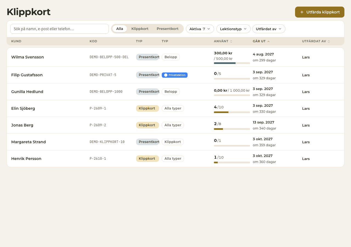Click the Kod column header
The height and width of the screenshot is (247, 351).
pyautogui.click(x=93, y=41)
